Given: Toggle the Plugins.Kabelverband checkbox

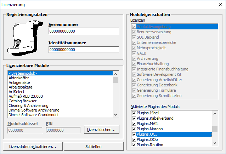Looking at the screenshot, I should [x=134, y=118].
